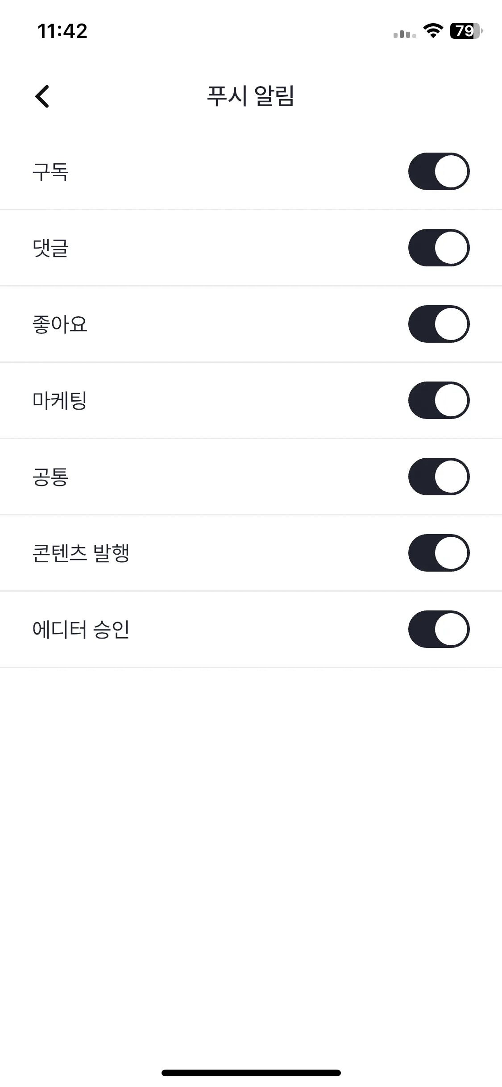Screen dimensions: 502x1087
Task: Tap the Wi-Fi status icon
Action: [x=433, y=31]
